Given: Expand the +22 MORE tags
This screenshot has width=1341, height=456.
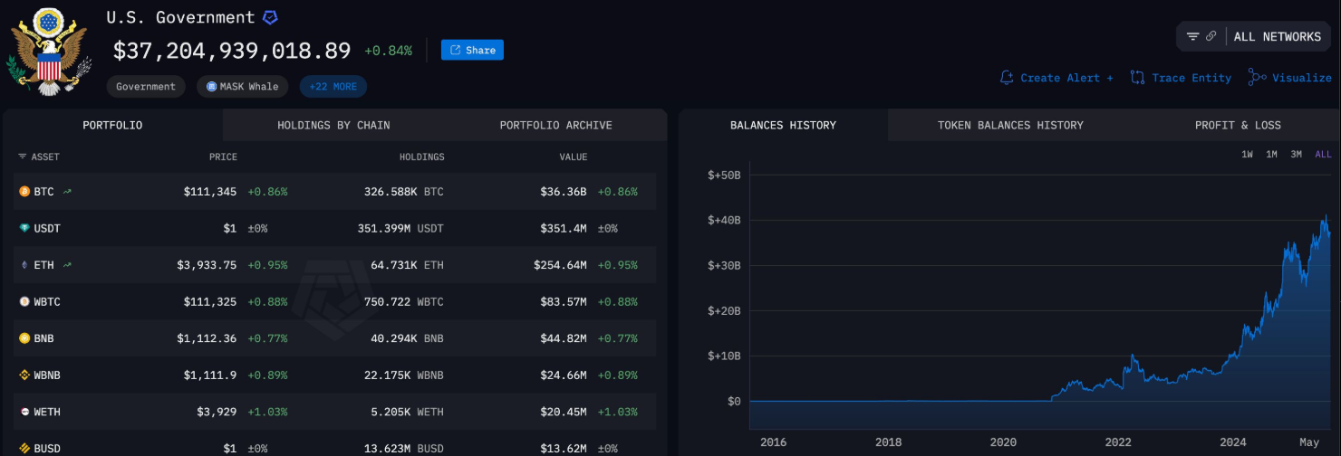Looking at the screenshot, I should coord(333,87).
